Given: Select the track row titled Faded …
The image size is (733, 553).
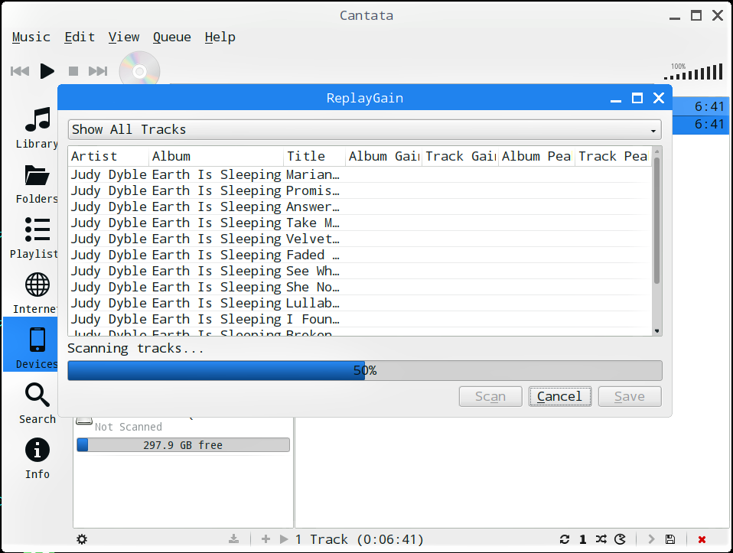Looking at the screenshot, I should click(360, 255).
